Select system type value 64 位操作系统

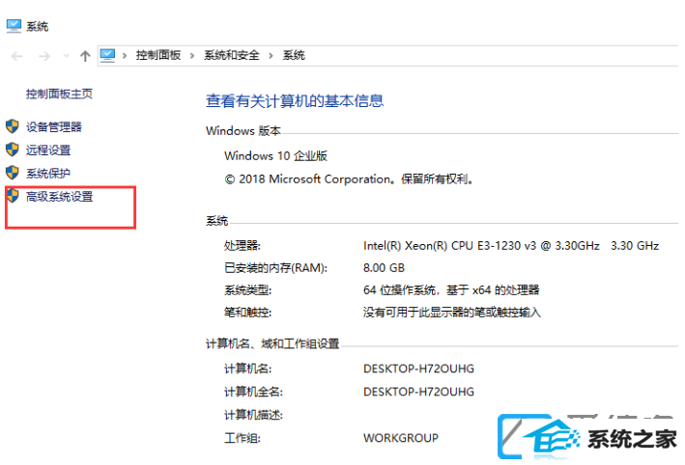(451, 290)
